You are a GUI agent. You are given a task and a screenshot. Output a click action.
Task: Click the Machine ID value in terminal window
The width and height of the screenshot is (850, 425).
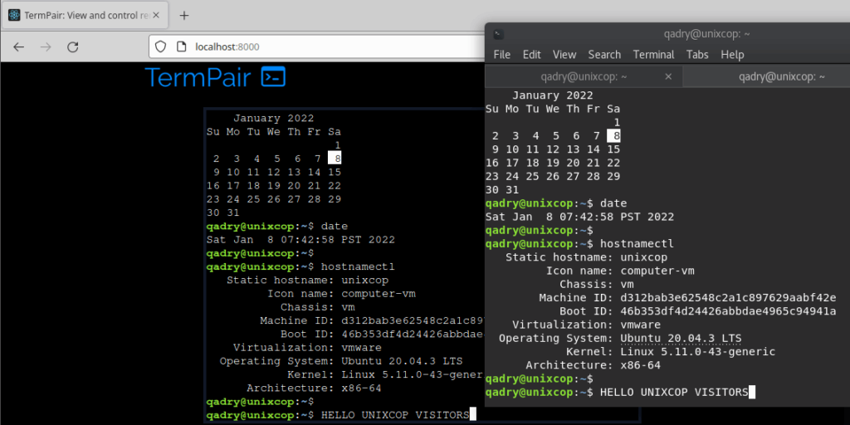pyautogui.click(x=728, y=298)
